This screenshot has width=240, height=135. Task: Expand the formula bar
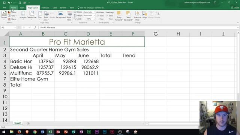tap(238, 27)
